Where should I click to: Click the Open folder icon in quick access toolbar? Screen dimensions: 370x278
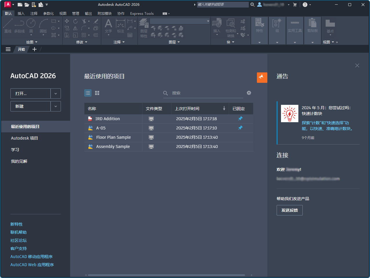pyautogui.click(x=27, y=5)
